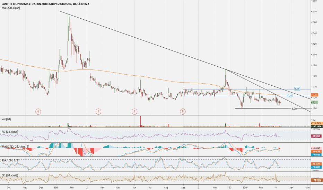Click the RSI (14, close) indicator label
323x190 pixels.
10,132
